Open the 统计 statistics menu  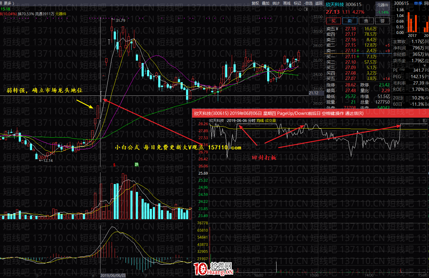click(x=276, y=3)
